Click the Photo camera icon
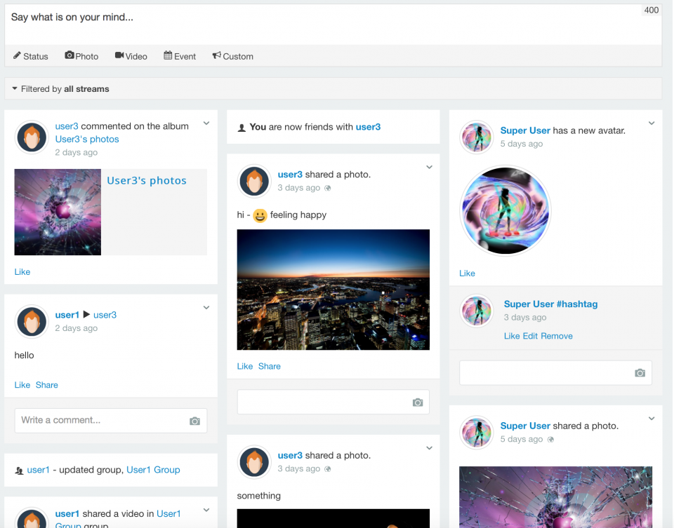The image size is (674, 528). pos(70,55)
